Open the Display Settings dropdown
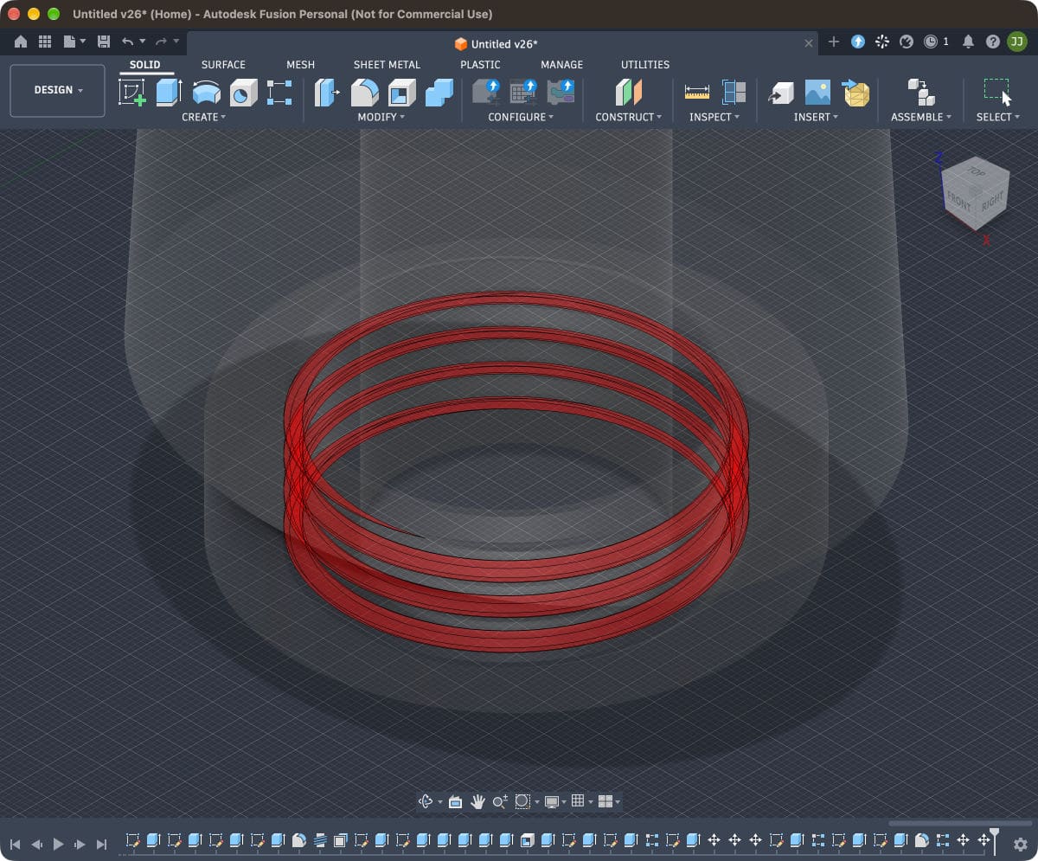This screenshot has width=1038, height=861. point(554,802)
